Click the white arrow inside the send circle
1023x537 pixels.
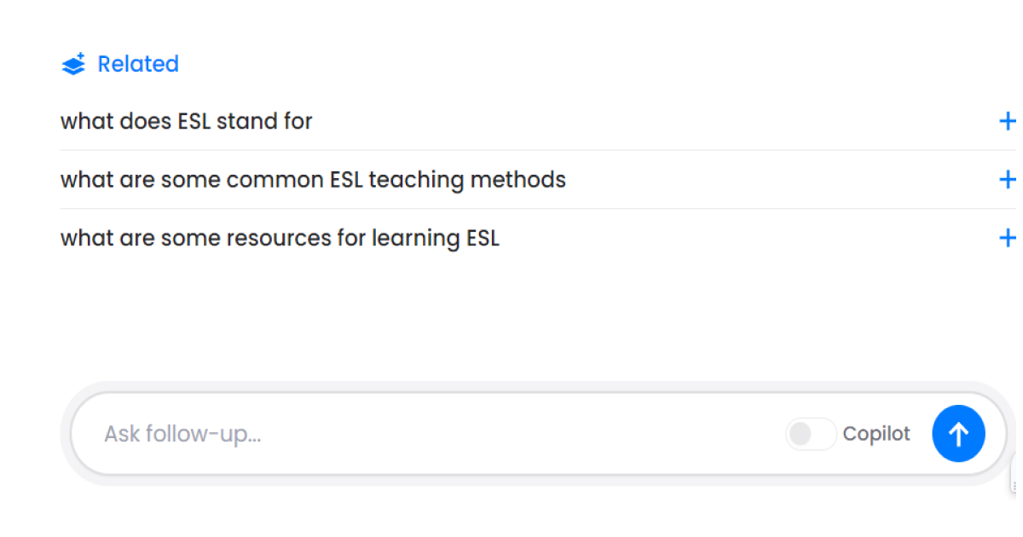coord(958,434)
